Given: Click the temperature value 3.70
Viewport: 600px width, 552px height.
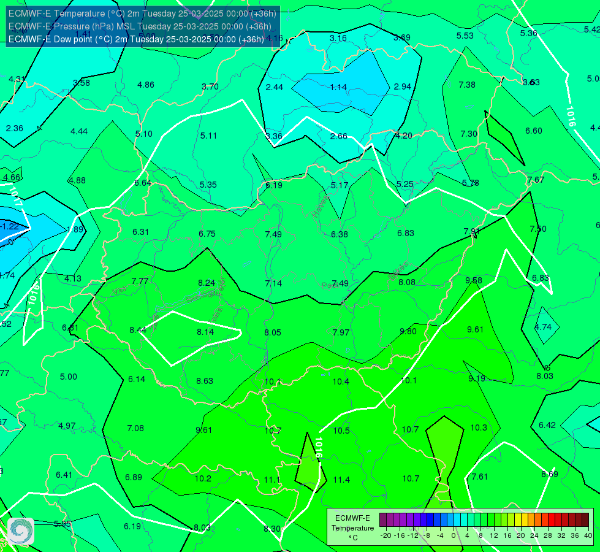Looking at the screenshot, I should click(210, 86).
